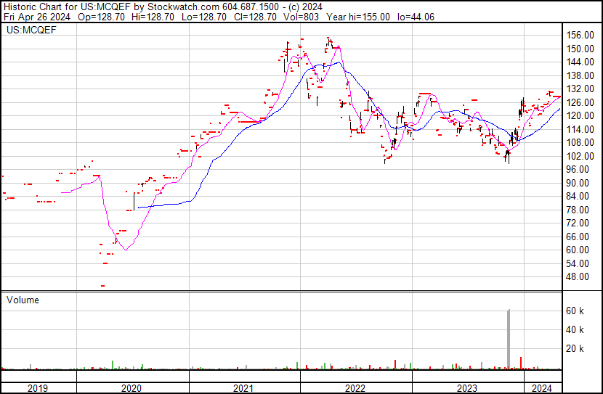The image size is (603, 394).
Task: Click the 40 k volume axis label
Action: pos(576,329)
